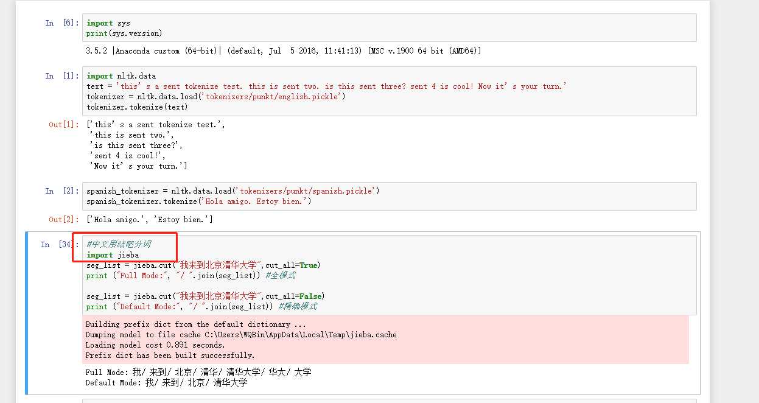
Task: Click stderr line mentioning jieba.cache
Action: [x=241, y=335]
